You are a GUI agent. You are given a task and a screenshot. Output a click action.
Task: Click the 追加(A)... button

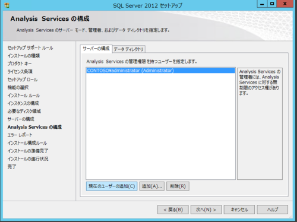click(152, 186)
